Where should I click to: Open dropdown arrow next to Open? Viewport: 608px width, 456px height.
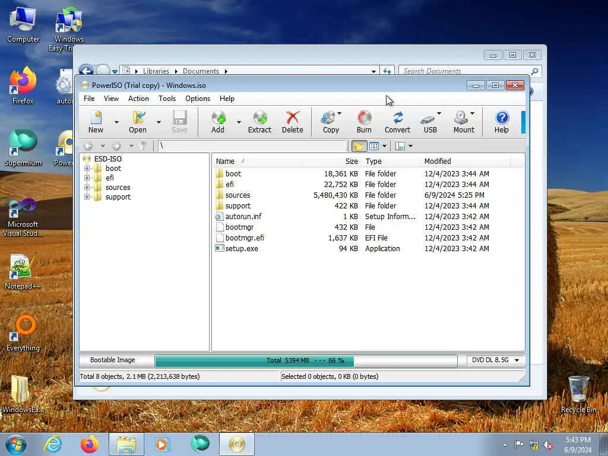pyautogui.click(x=159, y=122)
